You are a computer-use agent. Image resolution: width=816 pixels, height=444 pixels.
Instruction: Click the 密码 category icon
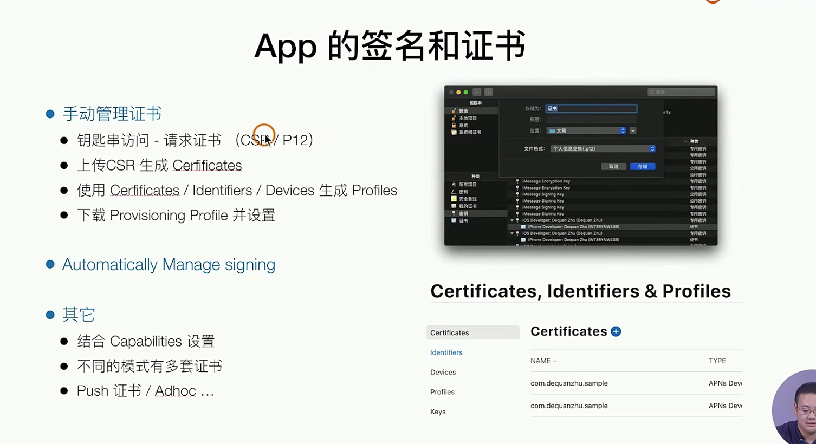coord(454,192)
